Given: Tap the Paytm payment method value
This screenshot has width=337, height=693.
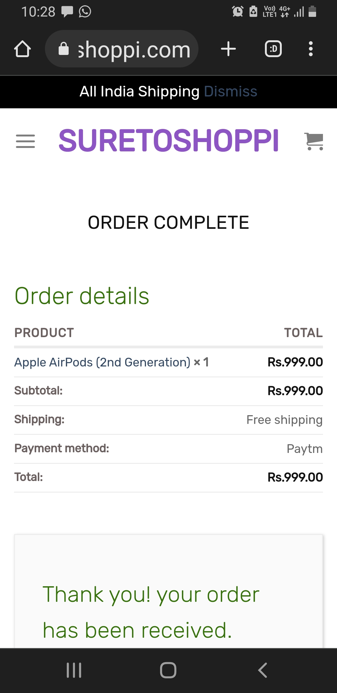Looking at the screenshot, I should tap(305, 449).
